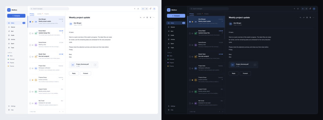Select moon dark-mode button in dark theme top bar
The width and height of the screenshot is (323, 120).
[306, 9]
